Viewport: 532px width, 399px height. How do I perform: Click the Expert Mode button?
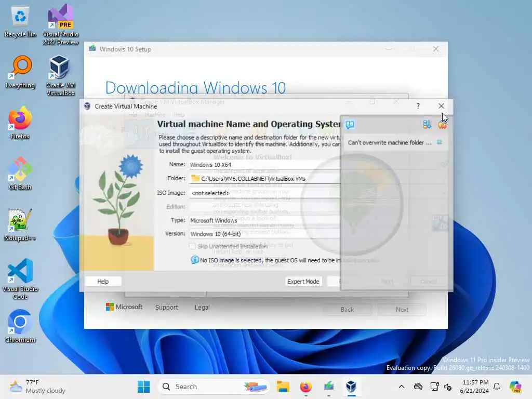coord(303,282)
